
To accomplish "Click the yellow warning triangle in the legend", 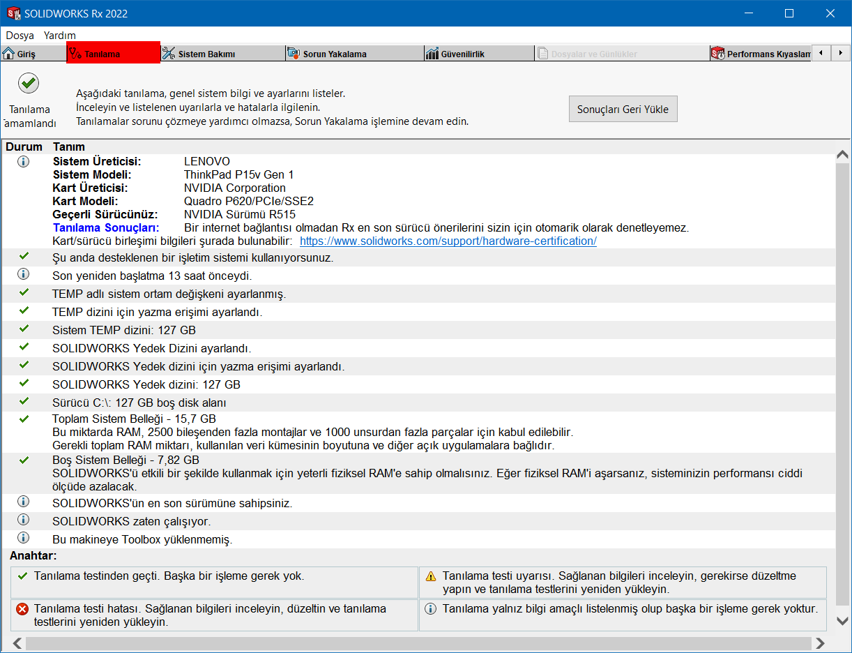I will (431, 576).
